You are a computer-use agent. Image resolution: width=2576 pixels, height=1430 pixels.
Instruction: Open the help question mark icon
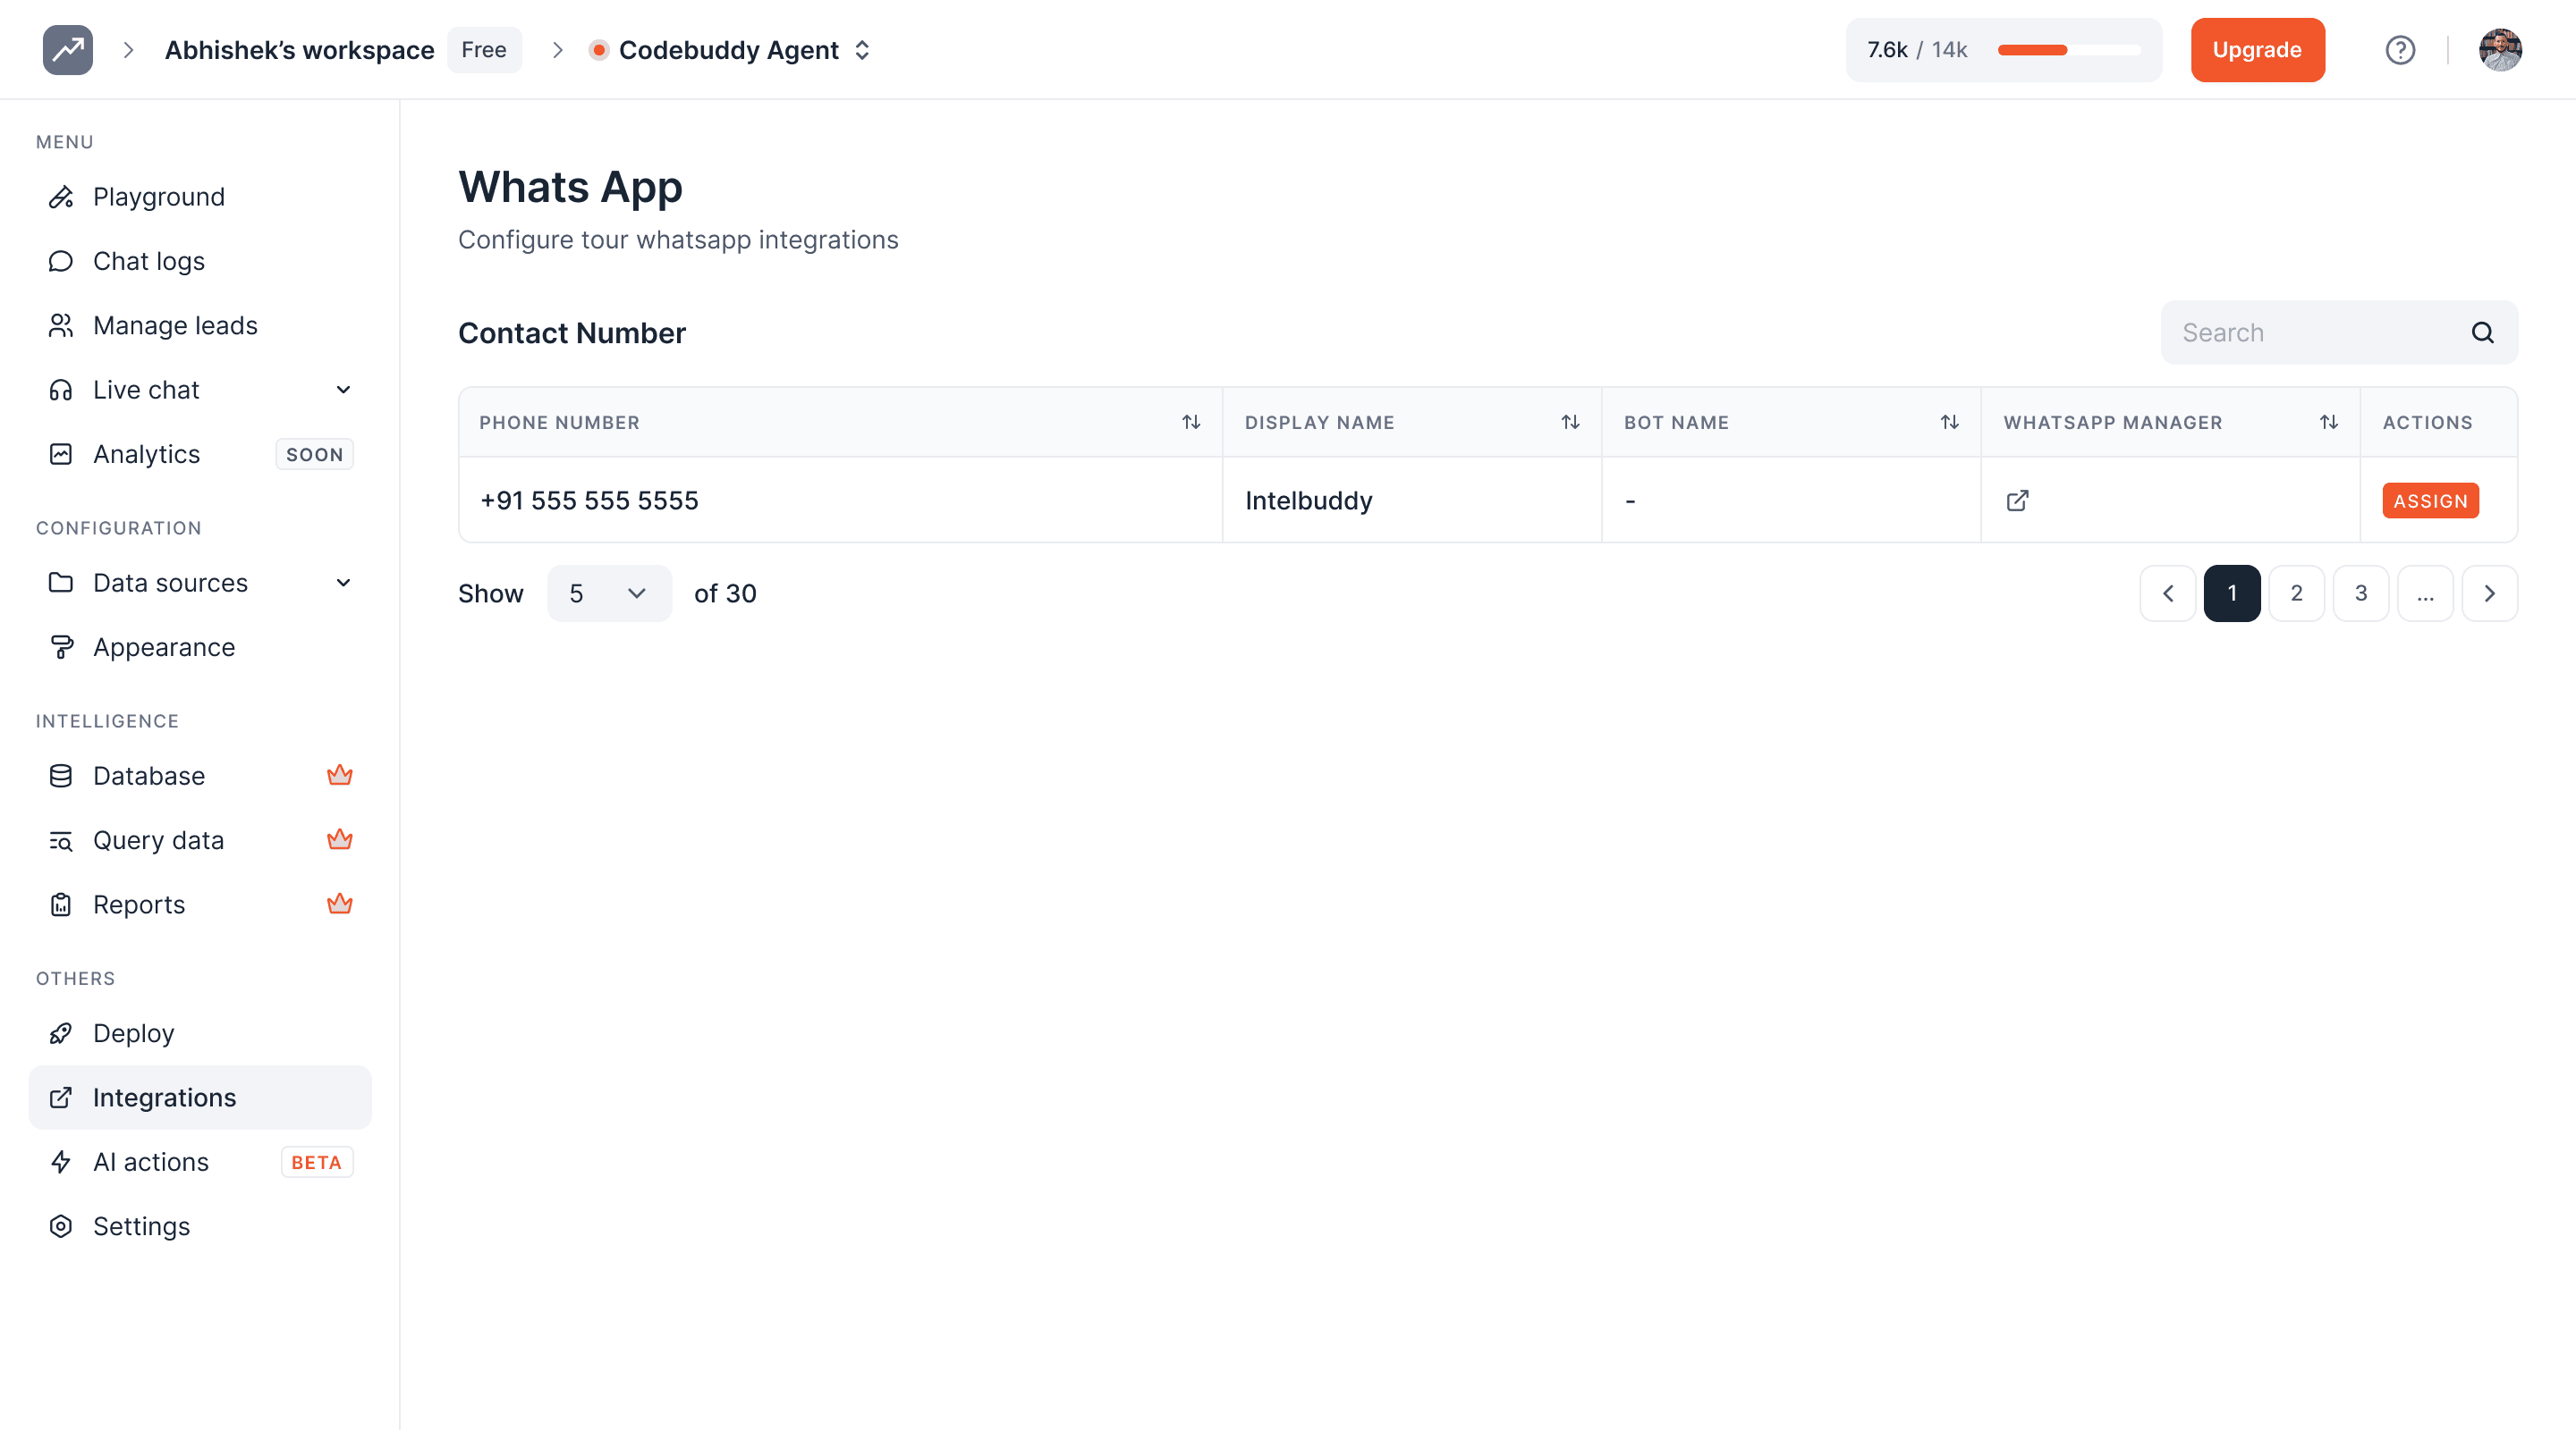2399,50
